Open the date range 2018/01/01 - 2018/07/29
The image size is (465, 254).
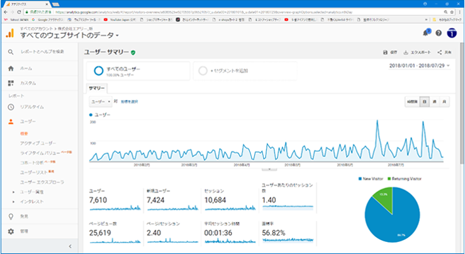[x=420, y=65]
